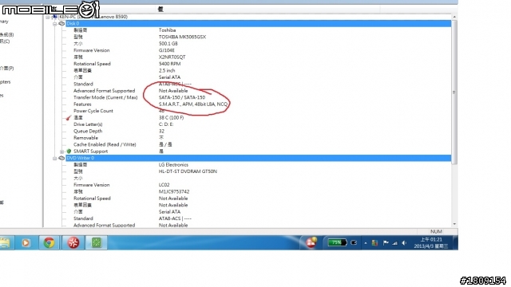This screenshot has width=511, height=287.
Task: Click the scrollbar down arrow
Action: [x=454, y=224]
